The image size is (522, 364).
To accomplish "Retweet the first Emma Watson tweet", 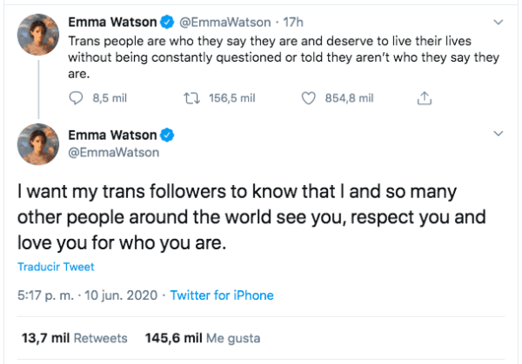I will click(x=196, y=99).
